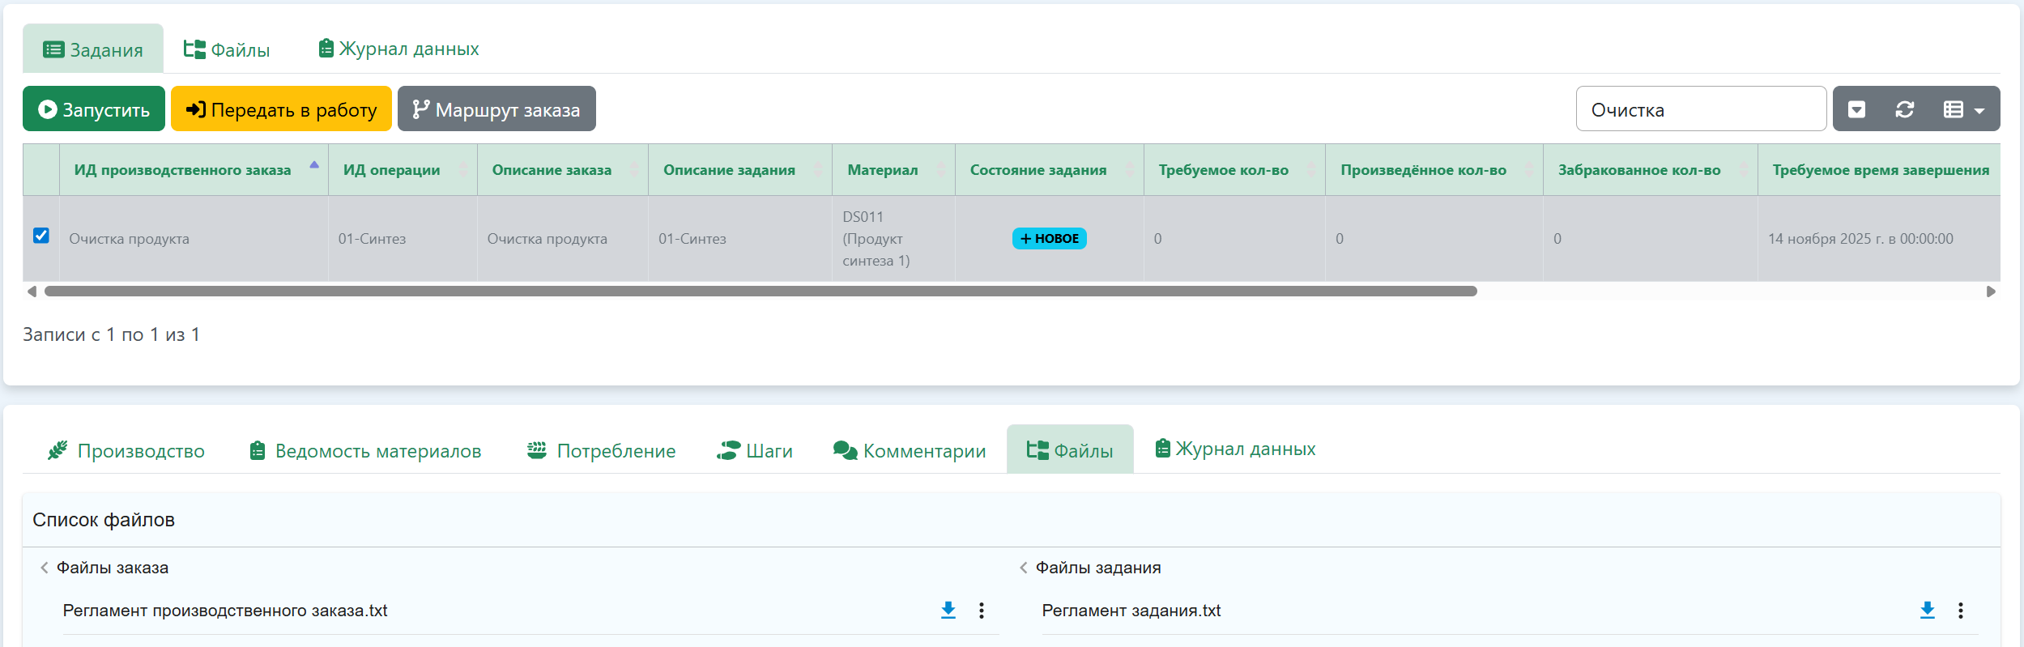
Task: Uncheck the Очистка продукта row checkbox
Action: tap(41, 236)
